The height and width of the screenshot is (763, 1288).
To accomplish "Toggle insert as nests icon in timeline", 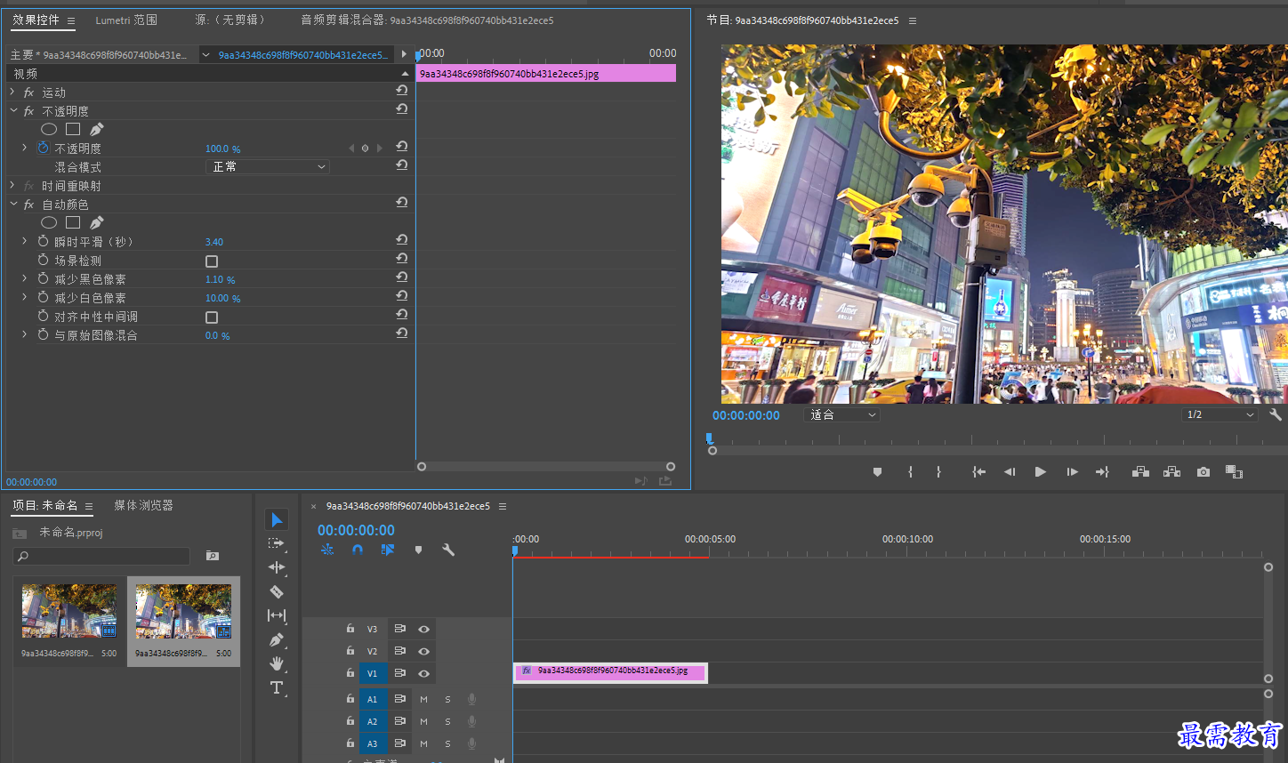I will [327, 550].
